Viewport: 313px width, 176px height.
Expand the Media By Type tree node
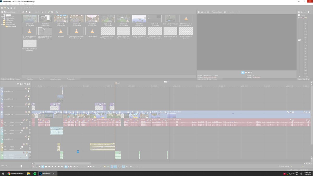[2, 17]
